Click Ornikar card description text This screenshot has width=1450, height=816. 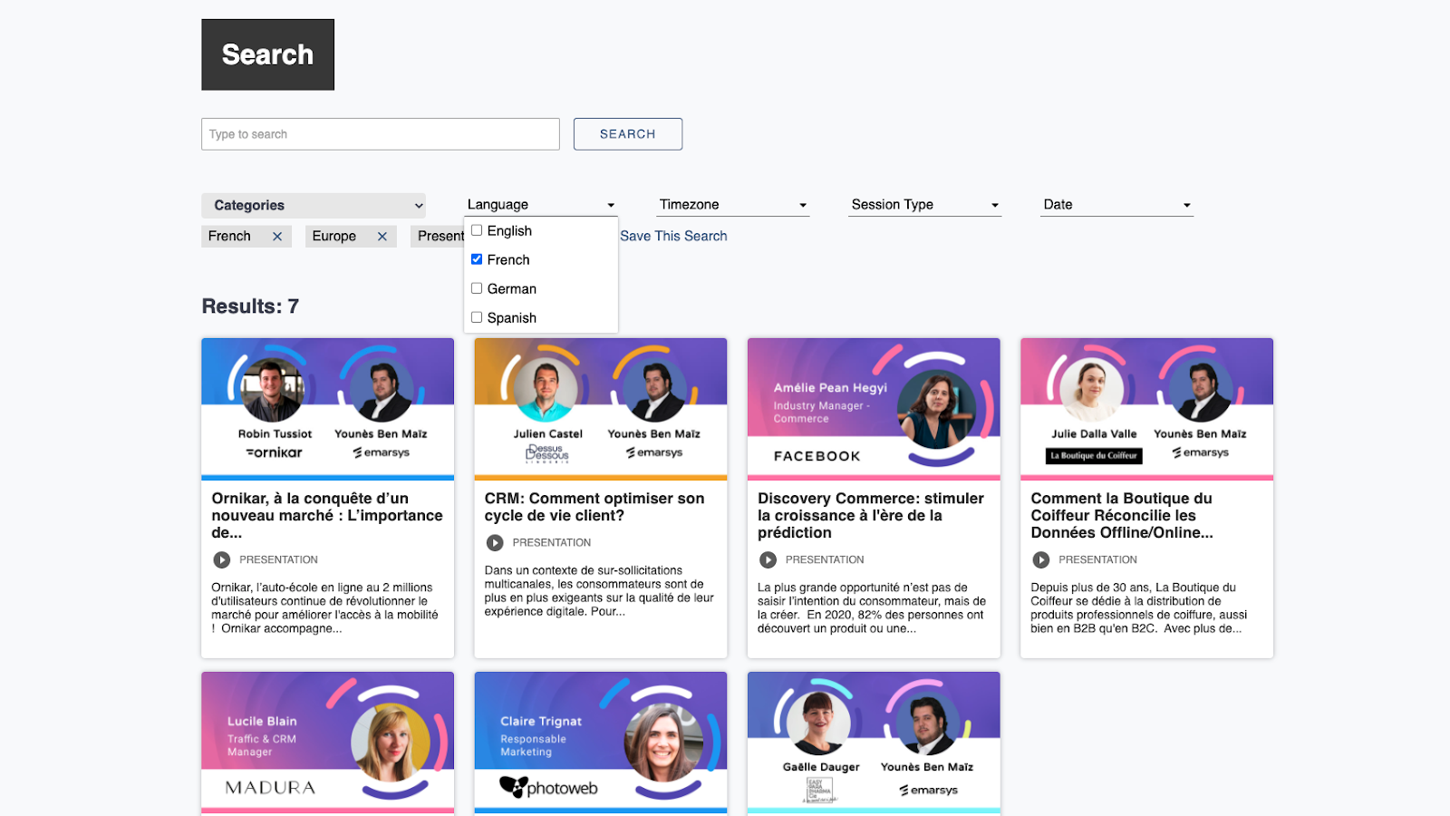pyautogui.click(x=325, y=608)
